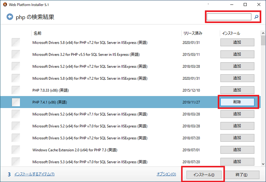Add Microsoft Drivers 5.3 (x64) for PHP v7.2
266x182 pixels.
click(x=237, y=138)
